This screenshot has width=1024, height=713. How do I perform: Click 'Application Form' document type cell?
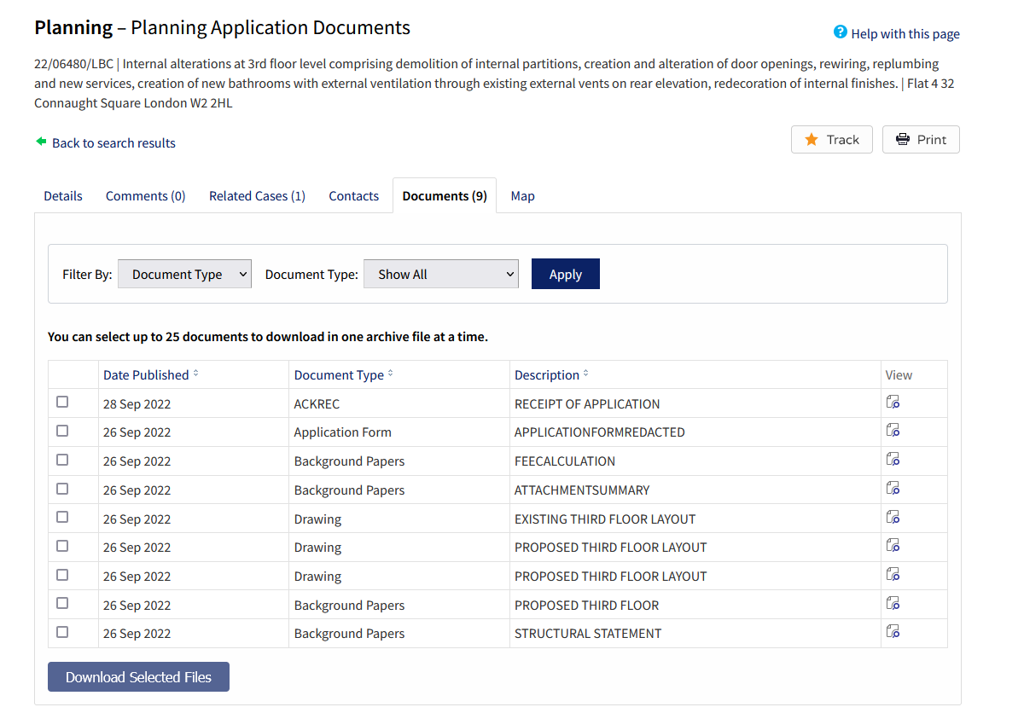click(342, 432)
